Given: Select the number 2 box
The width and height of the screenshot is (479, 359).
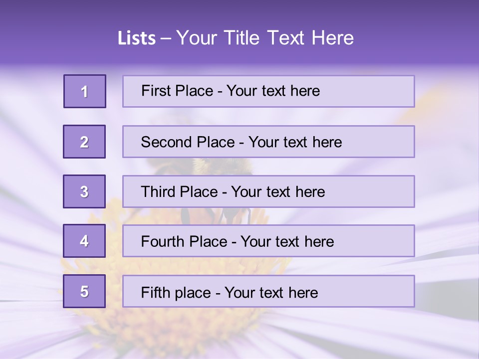Looking at the screenshot, I should click(84, 142).
